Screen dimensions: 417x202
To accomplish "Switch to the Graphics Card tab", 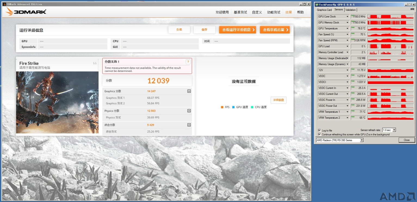I will click(324, 10).
